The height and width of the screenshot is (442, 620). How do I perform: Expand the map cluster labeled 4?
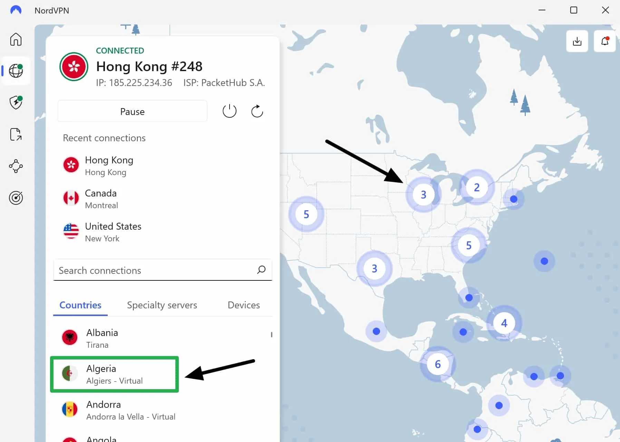coord(504,323)
